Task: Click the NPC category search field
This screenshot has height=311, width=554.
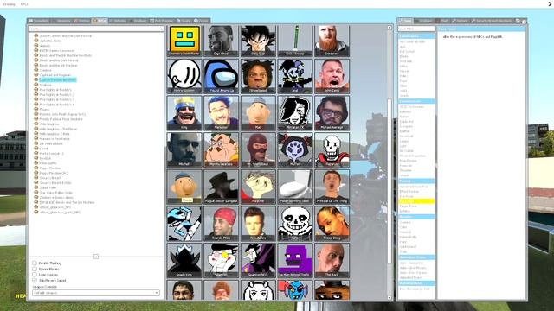Action: click(96, 29)
